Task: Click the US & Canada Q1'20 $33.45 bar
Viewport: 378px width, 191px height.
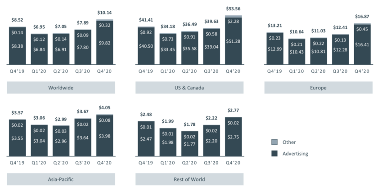Action: [167, 49]
